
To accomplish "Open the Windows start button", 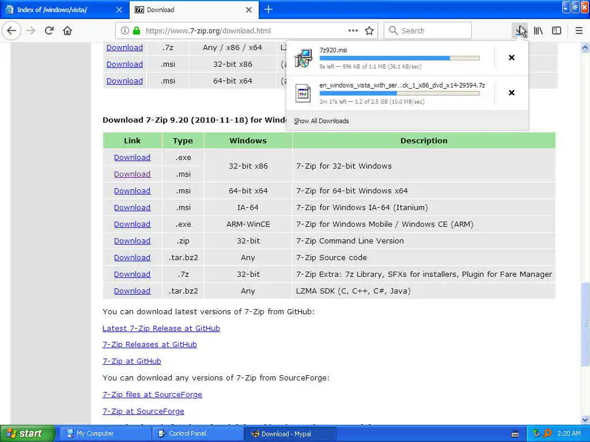I will coord(27,433).
